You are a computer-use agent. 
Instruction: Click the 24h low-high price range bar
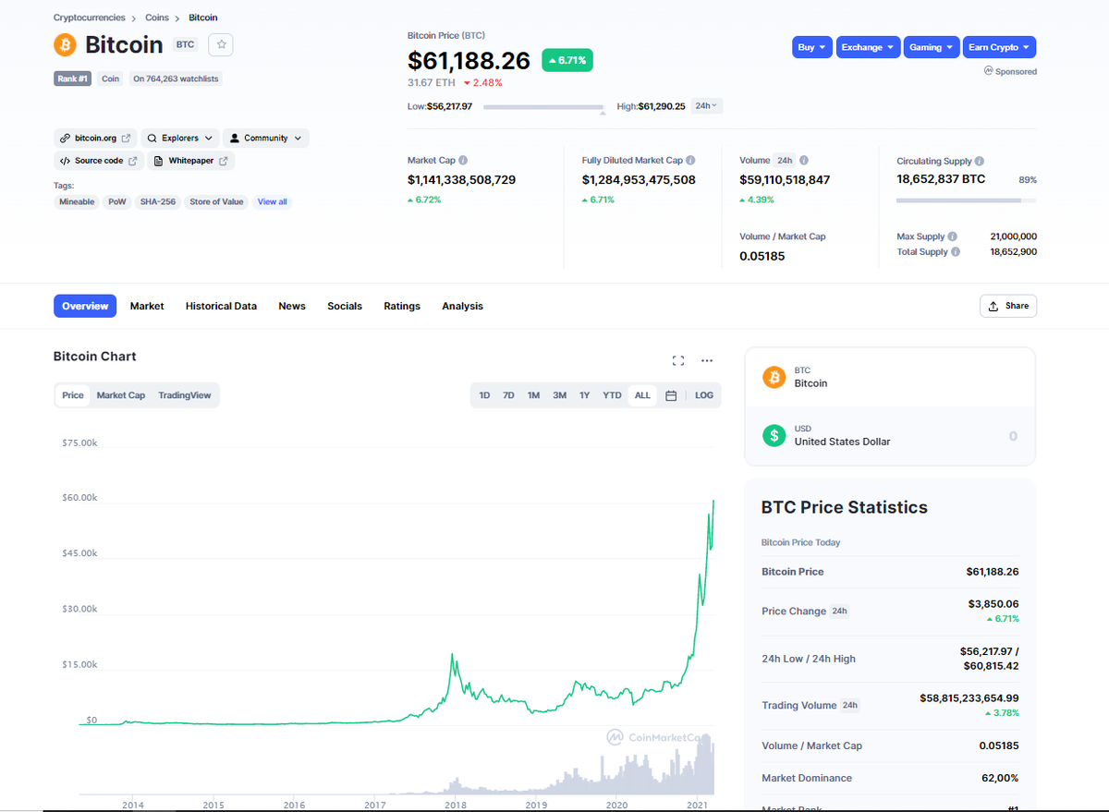click(x=543, y=108)
